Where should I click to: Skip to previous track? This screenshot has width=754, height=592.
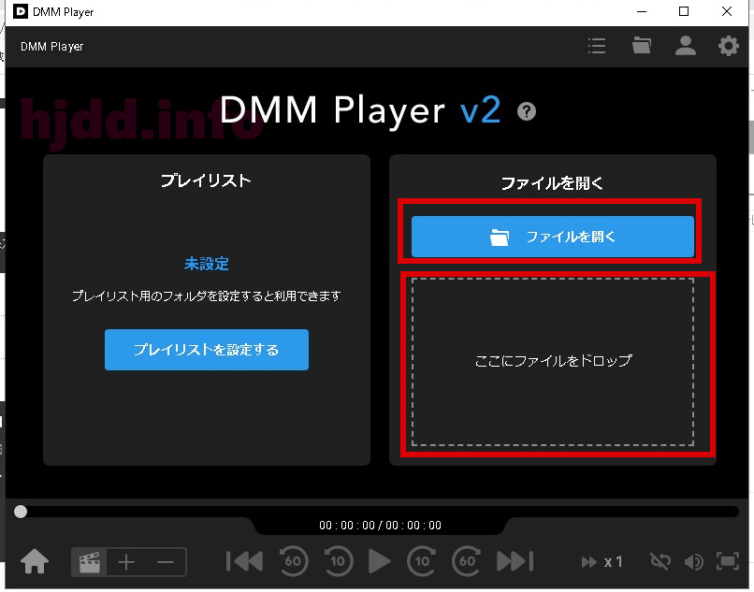click(x=244, y=561)
